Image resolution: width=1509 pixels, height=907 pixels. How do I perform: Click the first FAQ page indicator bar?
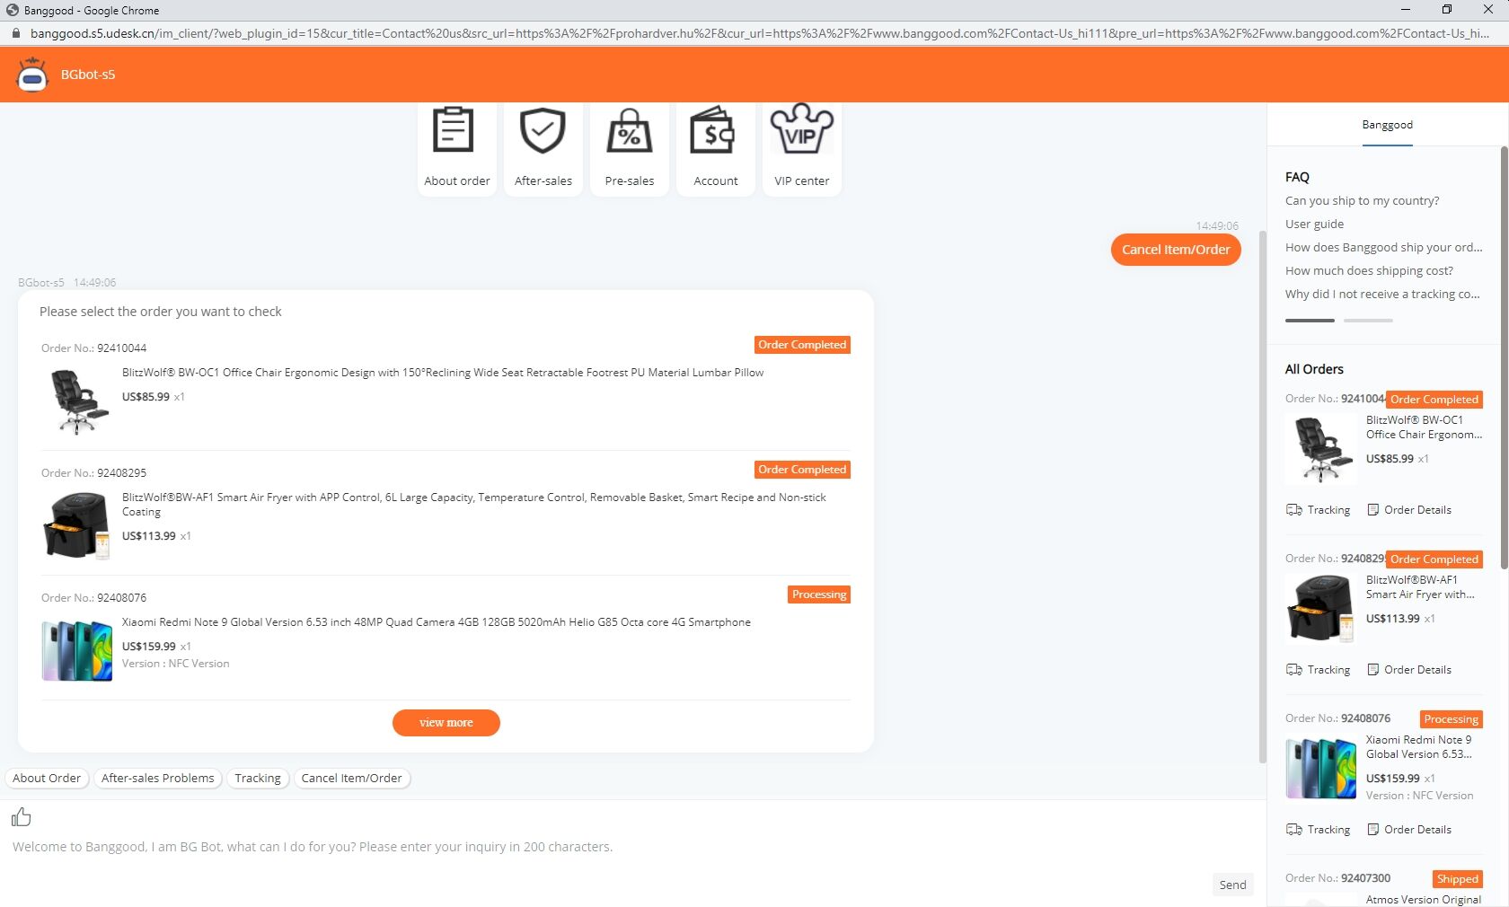click(1310, 320)
